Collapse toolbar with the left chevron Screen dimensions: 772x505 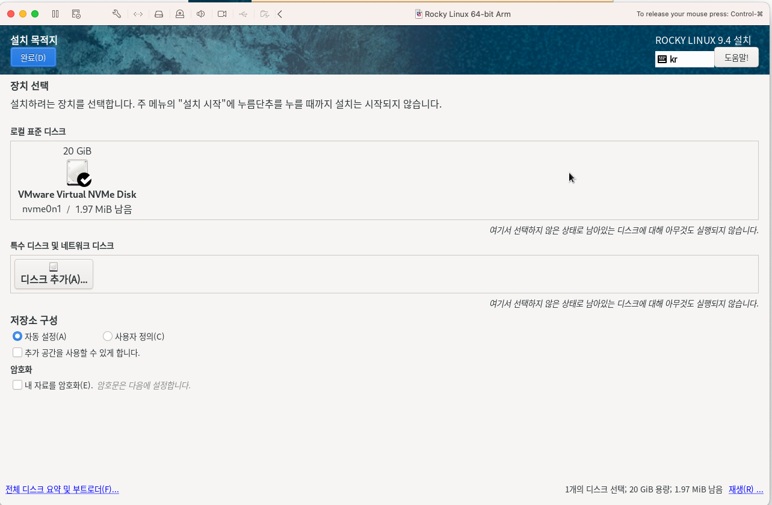coord(280,14)
